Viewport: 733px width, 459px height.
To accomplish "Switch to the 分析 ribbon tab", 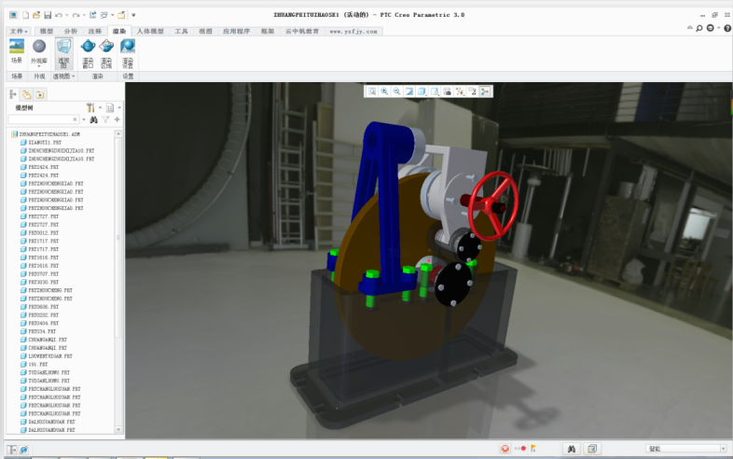I will pos(71,32).
